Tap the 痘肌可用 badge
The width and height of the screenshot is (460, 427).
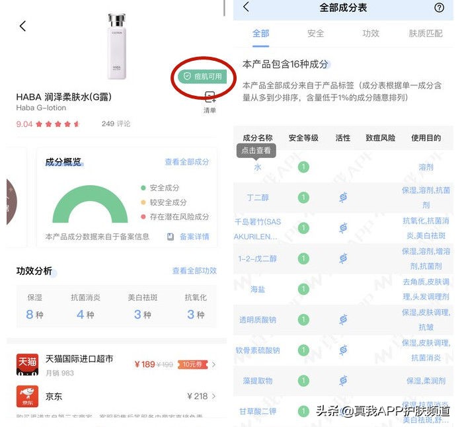coord(202,77)
